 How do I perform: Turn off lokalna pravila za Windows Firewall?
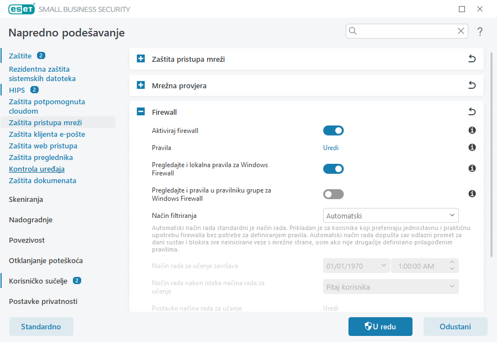coord(334,169)
